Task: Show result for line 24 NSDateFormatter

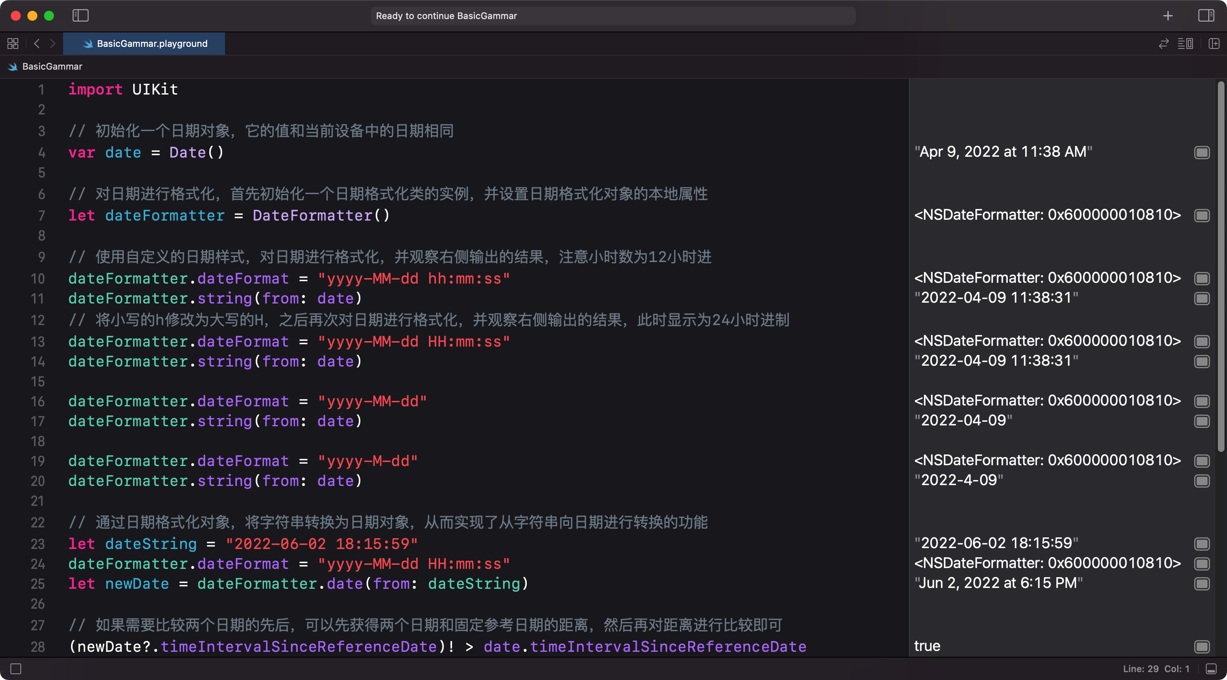Action: (x=1202, y=564)
